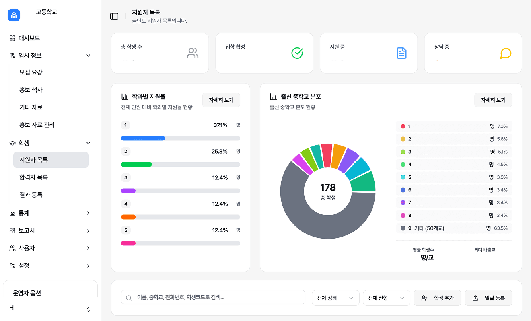531x321 pixels.
Task: Click the gray dot for 기타 (50개교)
Action: pos(403,228)
